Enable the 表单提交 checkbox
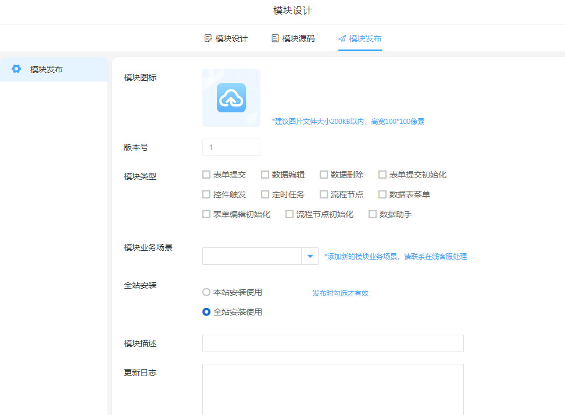Screen dimensions: 565x415 (x=206, y=175)
